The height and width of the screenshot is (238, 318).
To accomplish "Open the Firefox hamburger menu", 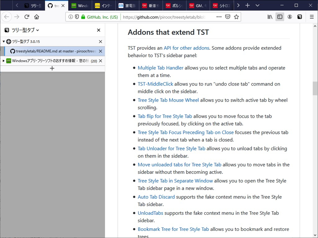I will (x=312, y=17).
